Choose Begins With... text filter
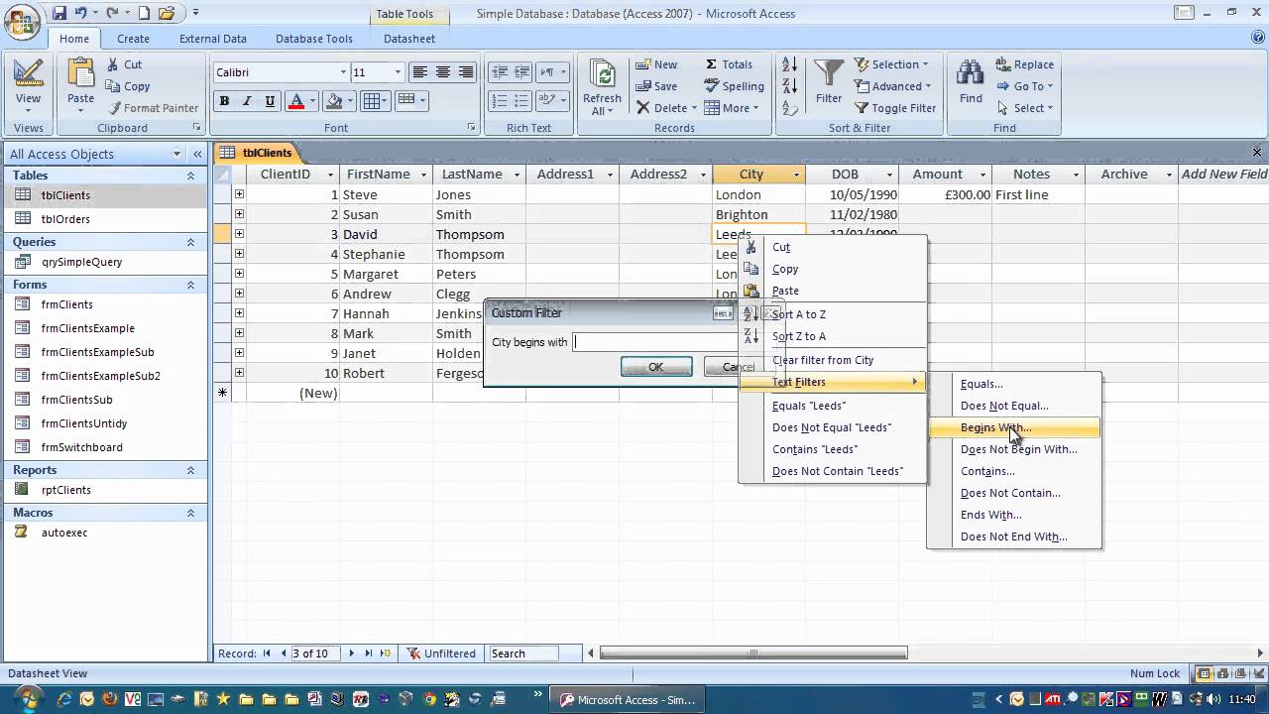The height and width of the screenshot is (714, 1269). click(1013, 427)
